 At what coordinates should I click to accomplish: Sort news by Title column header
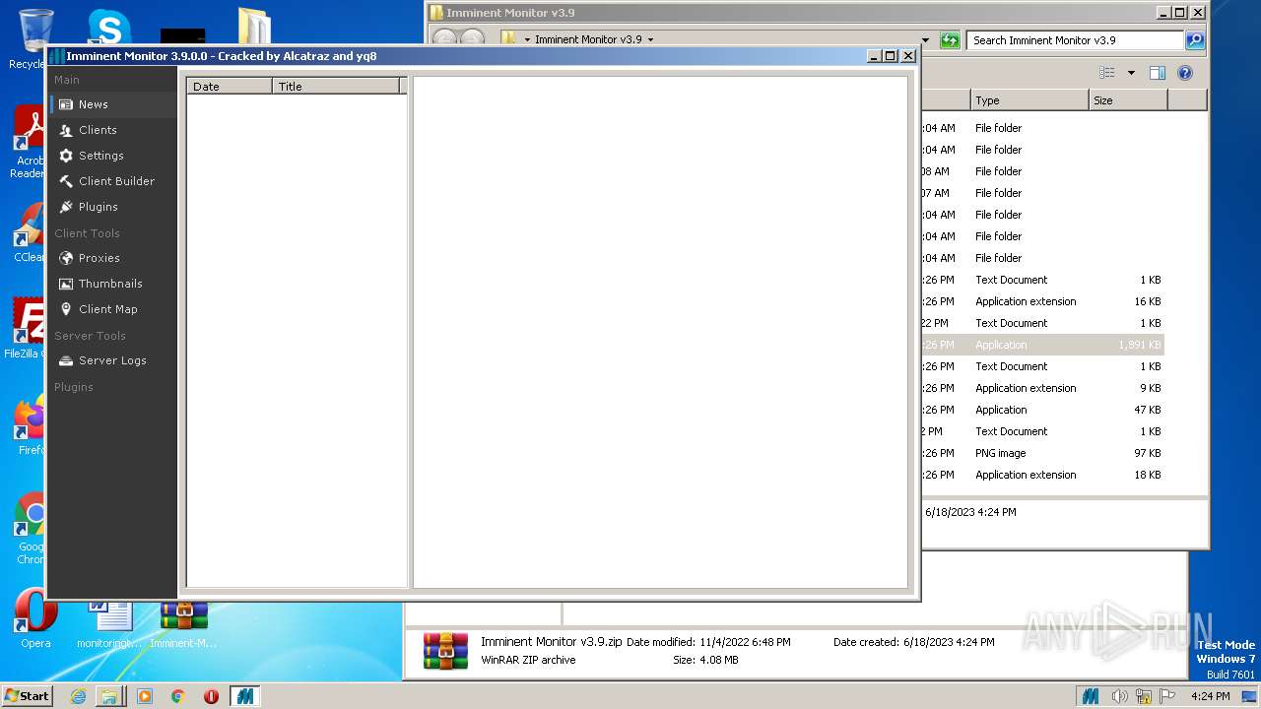(x=336, y=87)
